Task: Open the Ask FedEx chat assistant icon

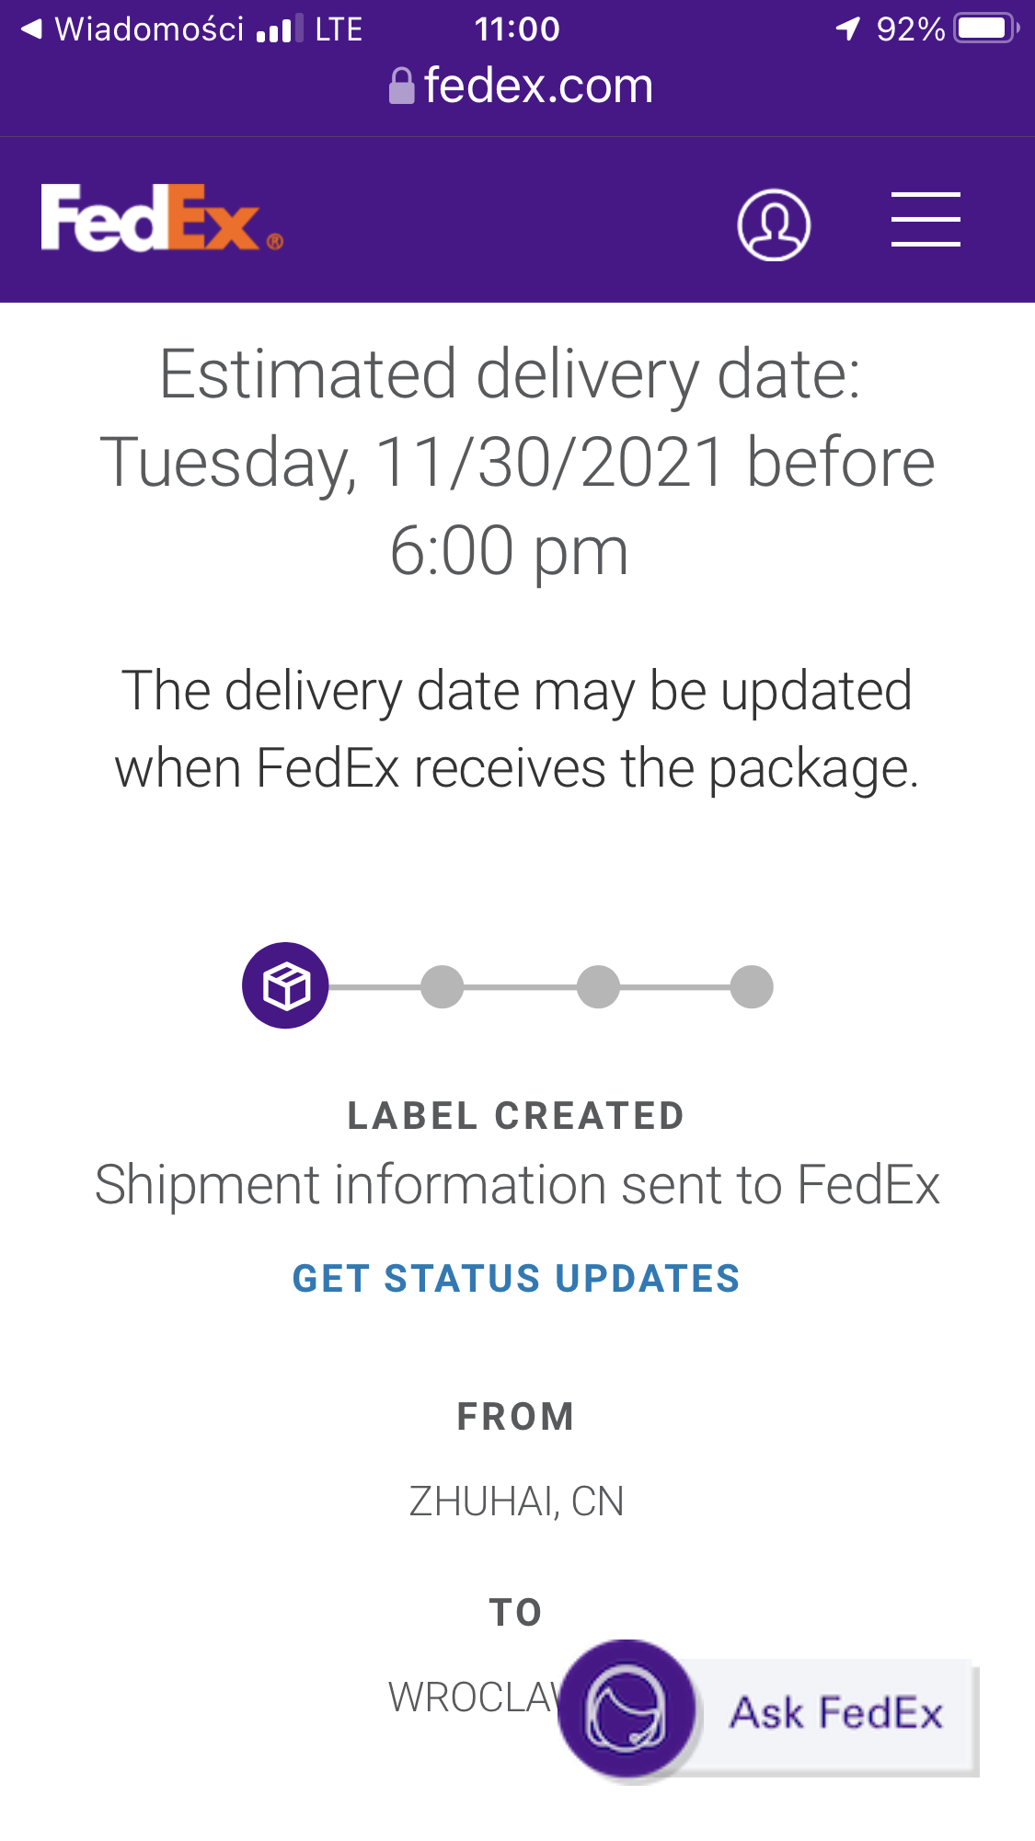Action: coord(627,1709)
